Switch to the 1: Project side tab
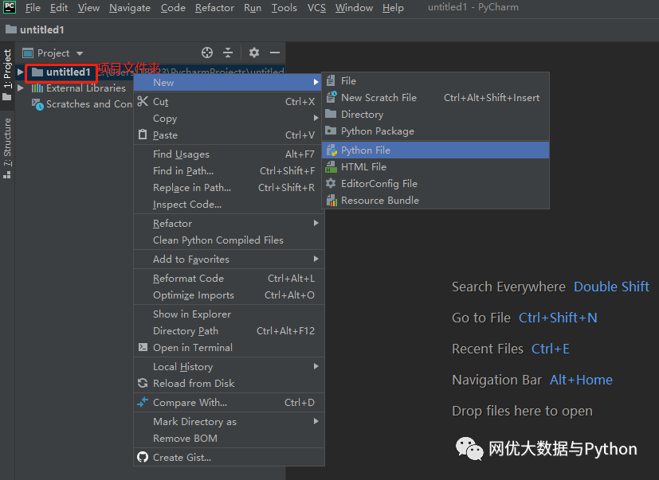Screen dimensions: 659x480 coord(7,75)
